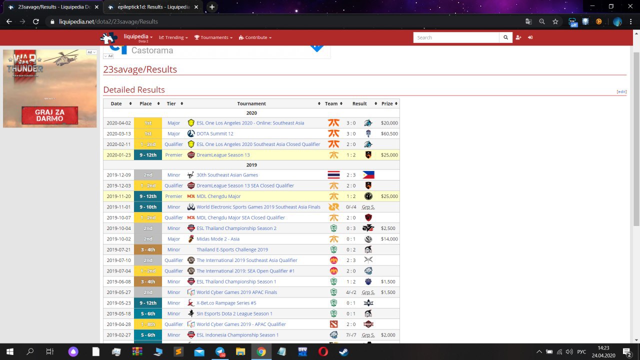640x360 pixels.
Task: Click the edit section link
Action: click(x=621, y=91)
